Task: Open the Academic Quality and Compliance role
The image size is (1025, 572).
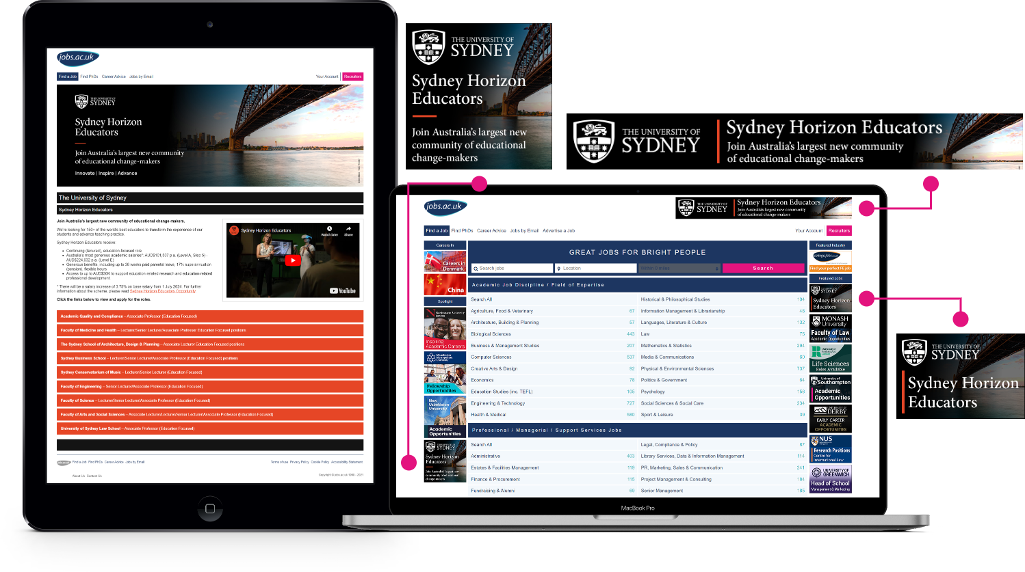Action: (x=210, y=316)
